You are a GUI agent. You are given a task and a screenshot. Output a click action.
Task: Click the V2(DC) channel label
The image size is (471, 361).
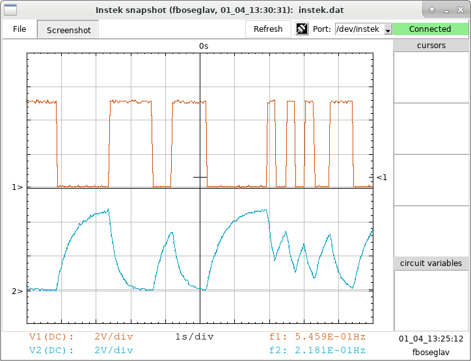point(51,351)
